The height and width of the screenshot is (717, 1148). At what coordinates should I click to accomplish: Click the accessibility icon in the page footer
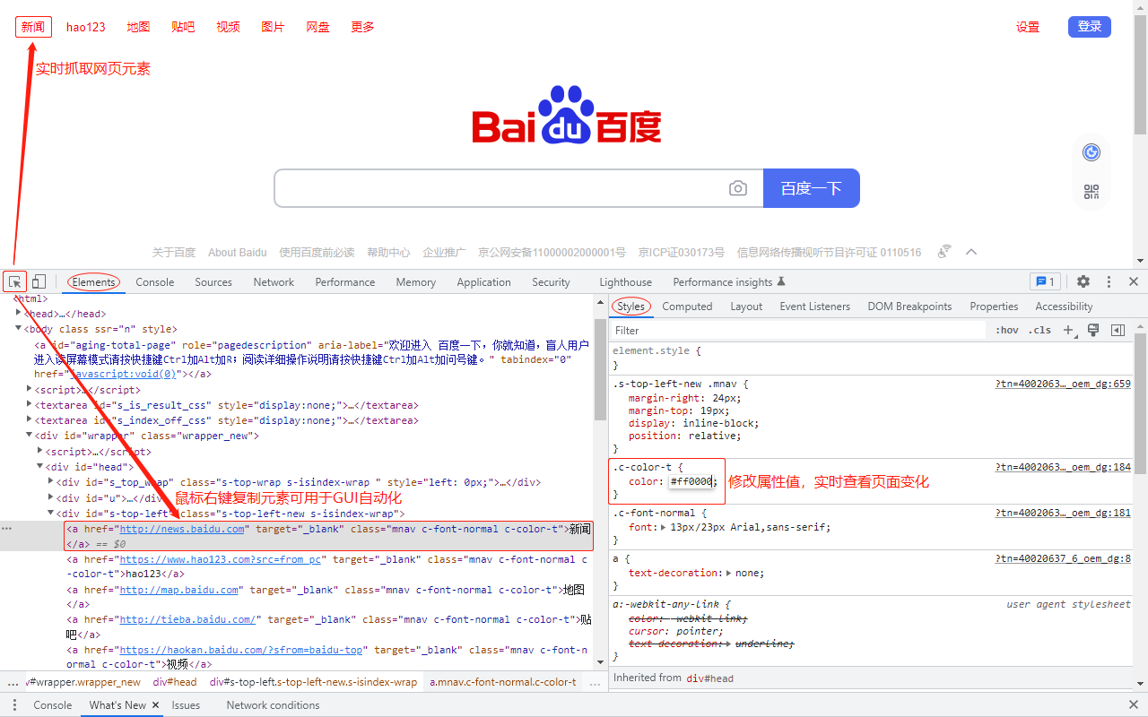944,252
